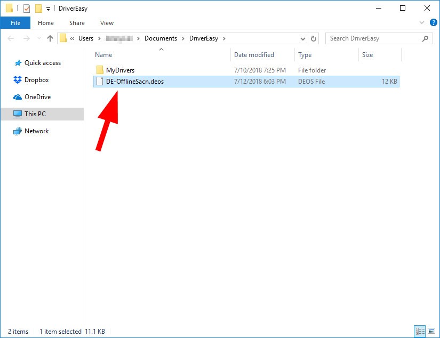Click the OneDrive cloud icon

coord(18,97)
